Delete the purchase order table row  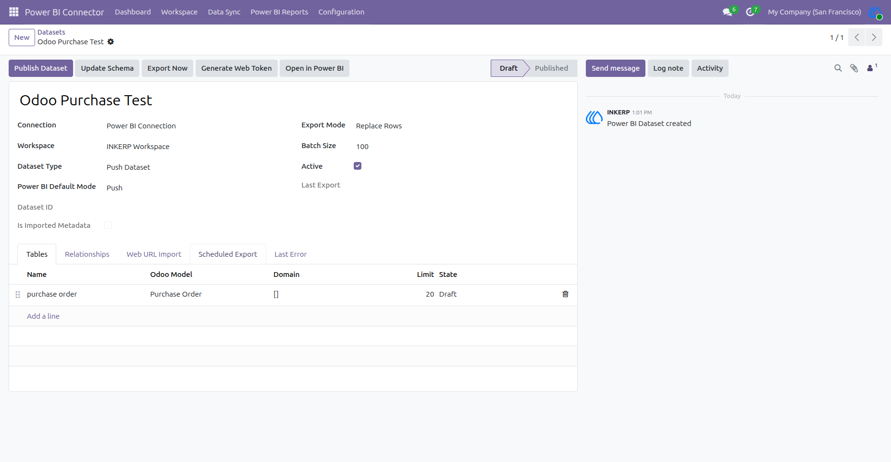pyautogui.click(x=565, y=294)
